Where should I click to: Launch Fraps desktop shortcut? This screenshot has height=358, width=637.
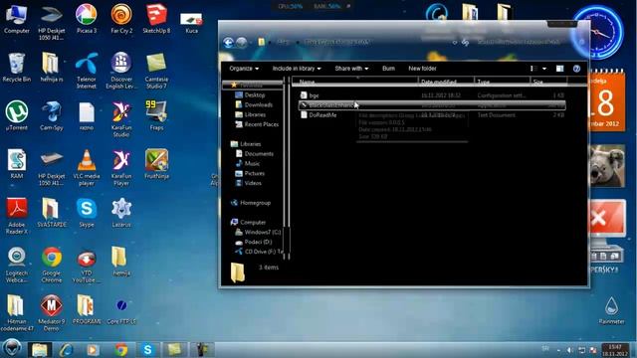point(156,115)
